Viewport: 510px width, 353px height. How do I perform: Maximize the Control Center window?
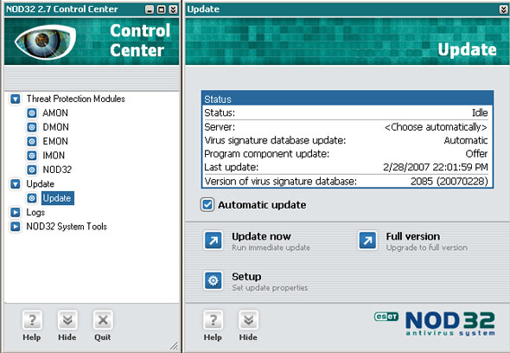(162, 10)
